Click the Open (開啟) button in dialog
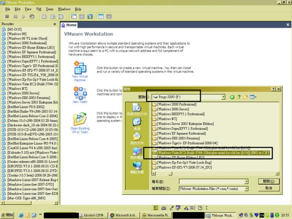Image resolution: width=292 pixels, height=219 pixels. 269,181
